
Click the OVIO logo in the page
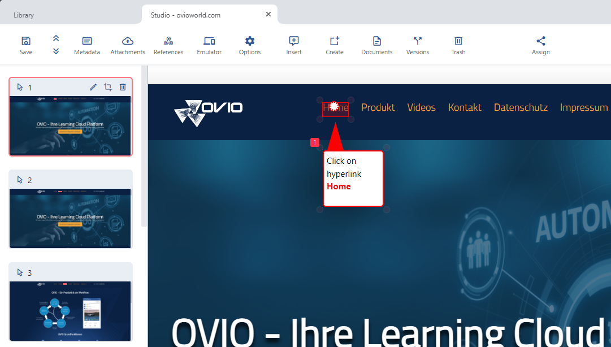tap(208, 113)
